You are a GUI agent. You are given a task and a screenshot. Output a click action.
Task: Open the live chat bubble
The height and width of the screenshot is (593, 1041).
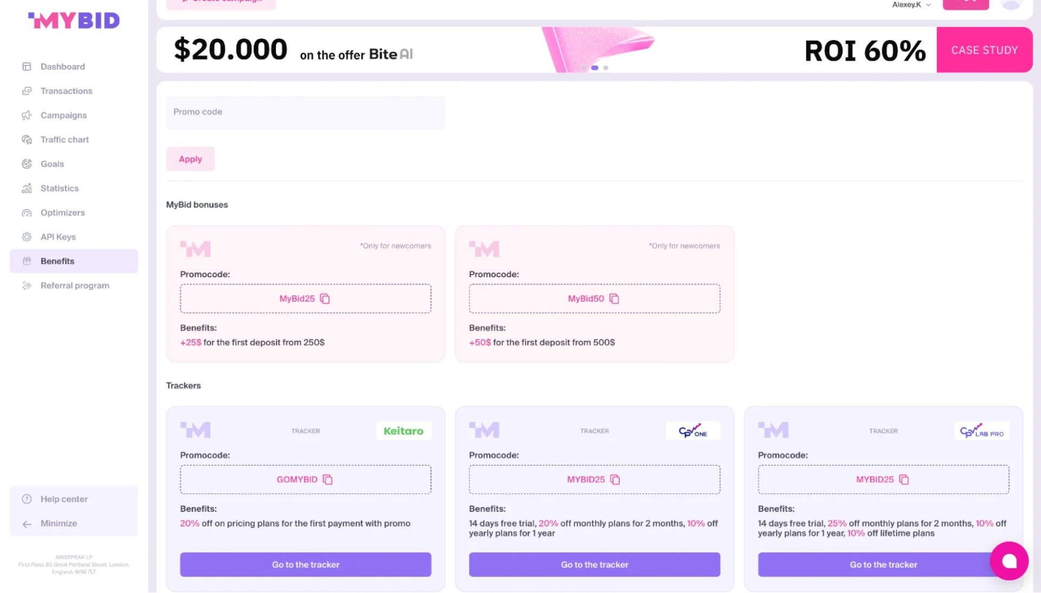click(1009, 561)
